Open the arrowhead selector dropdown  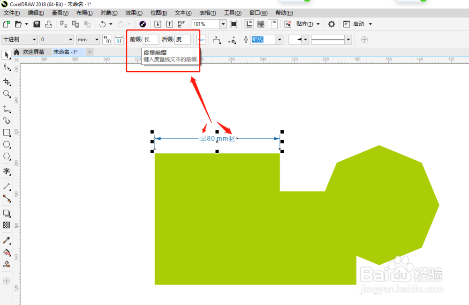[305, 40]
